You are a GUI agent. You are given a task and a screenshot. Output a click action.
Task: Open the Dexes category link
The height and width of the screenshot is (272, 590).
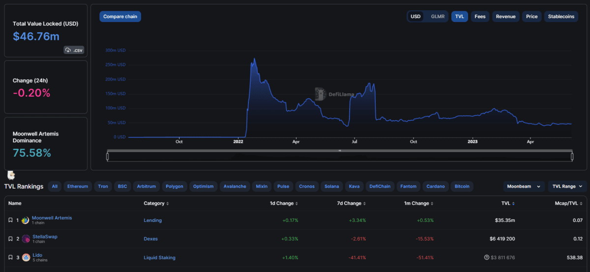coord(150,239)
